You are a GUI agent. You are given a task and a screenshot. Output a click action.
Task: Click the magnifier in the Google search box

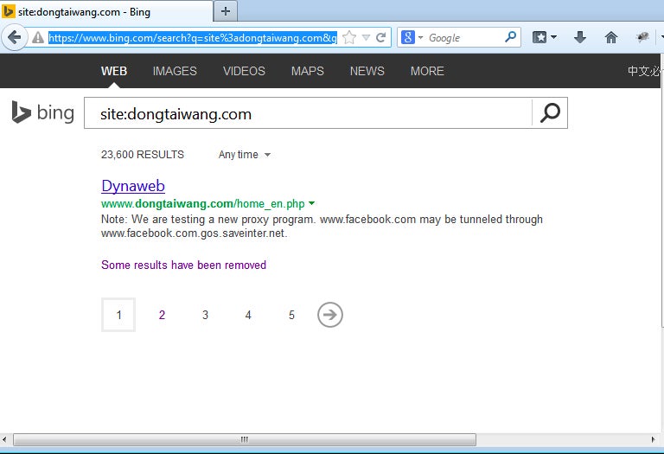tap(511, 37)
